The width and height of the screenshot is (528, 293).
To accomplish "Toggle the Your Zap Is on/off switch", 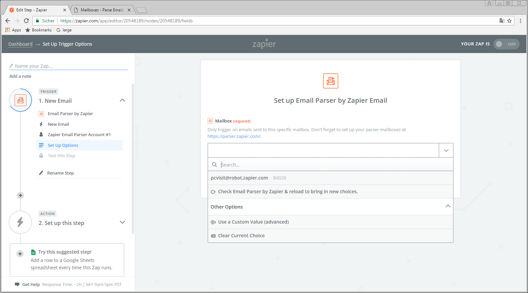I will coord(506,44).
